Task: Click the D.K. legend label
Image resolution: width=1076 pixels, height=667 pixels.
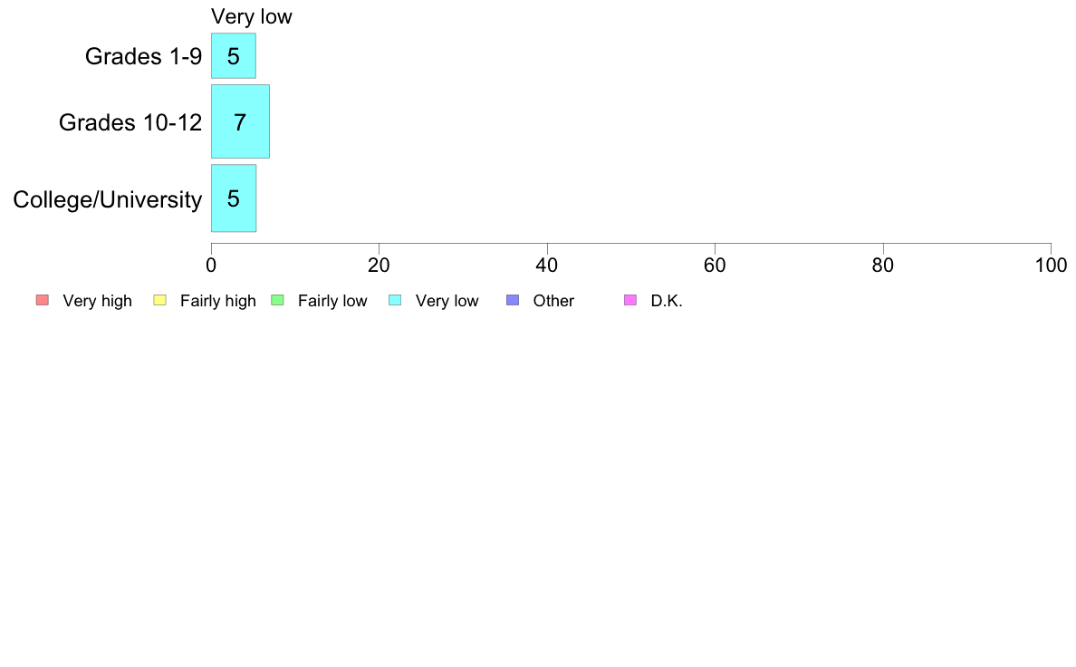Action: 667,301
